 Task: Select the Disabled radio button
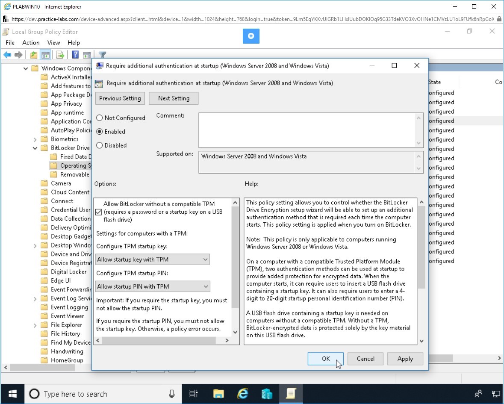pos(100,145)
